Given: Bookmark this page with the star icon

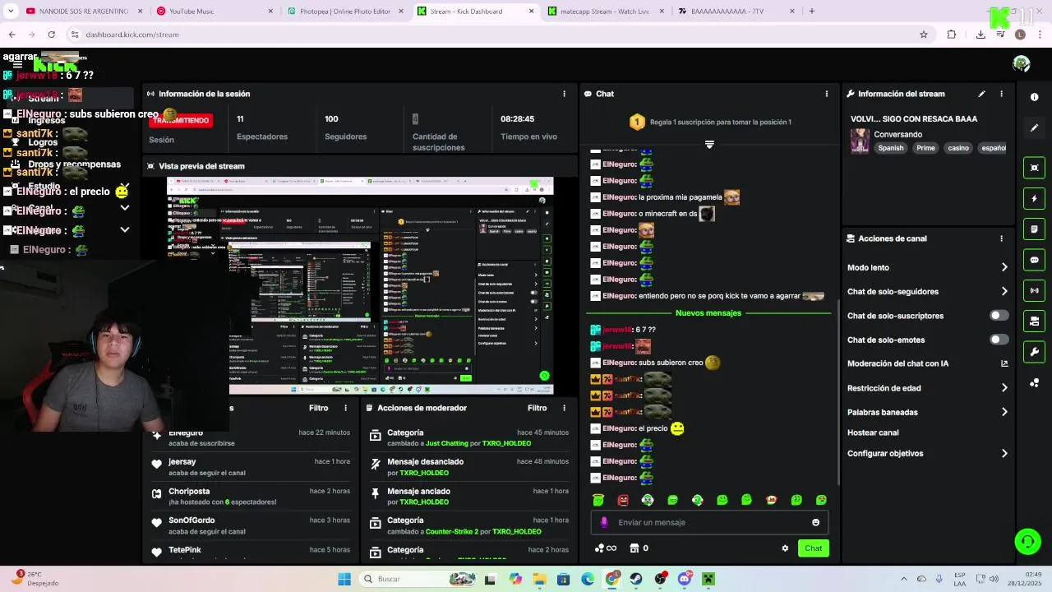Looking at the screenshot, I should pos(924,35).
